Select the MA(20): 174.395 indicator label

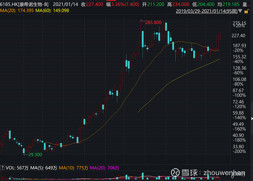17,11
